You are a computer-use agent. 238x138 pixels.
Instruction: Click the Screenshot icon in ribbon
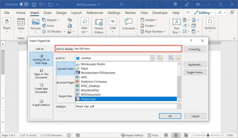pos(69,32)
